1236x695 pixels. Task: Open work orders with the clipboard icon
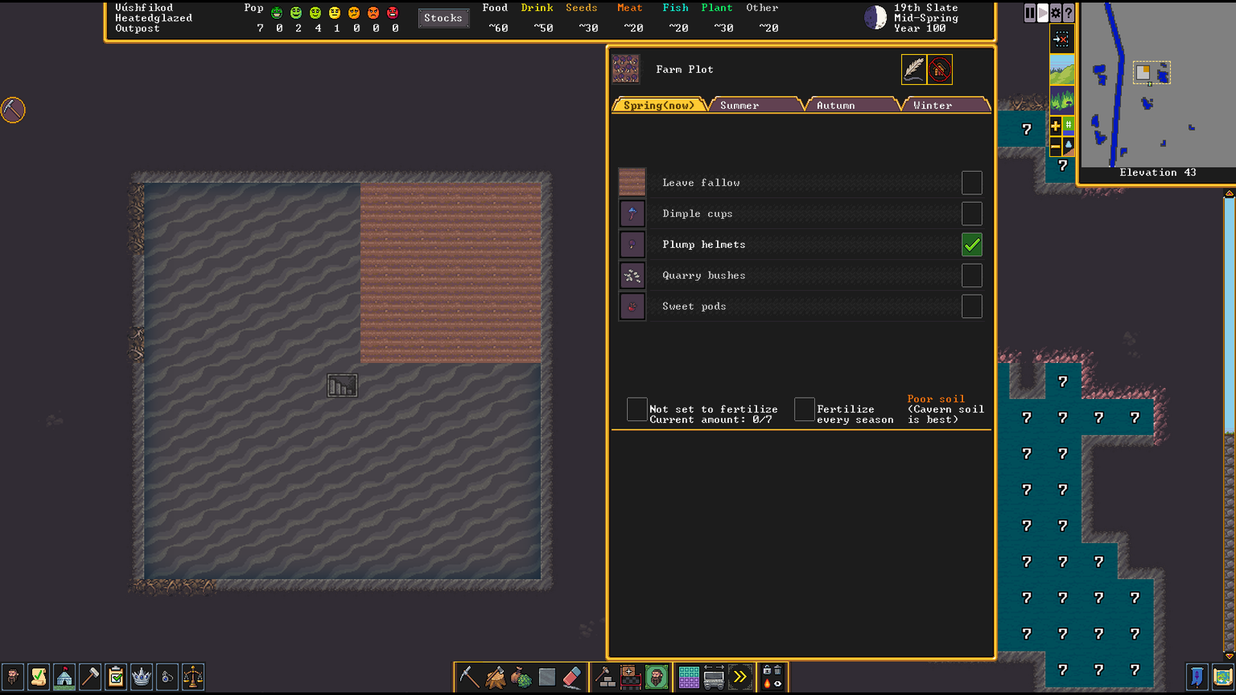[116, 677]
